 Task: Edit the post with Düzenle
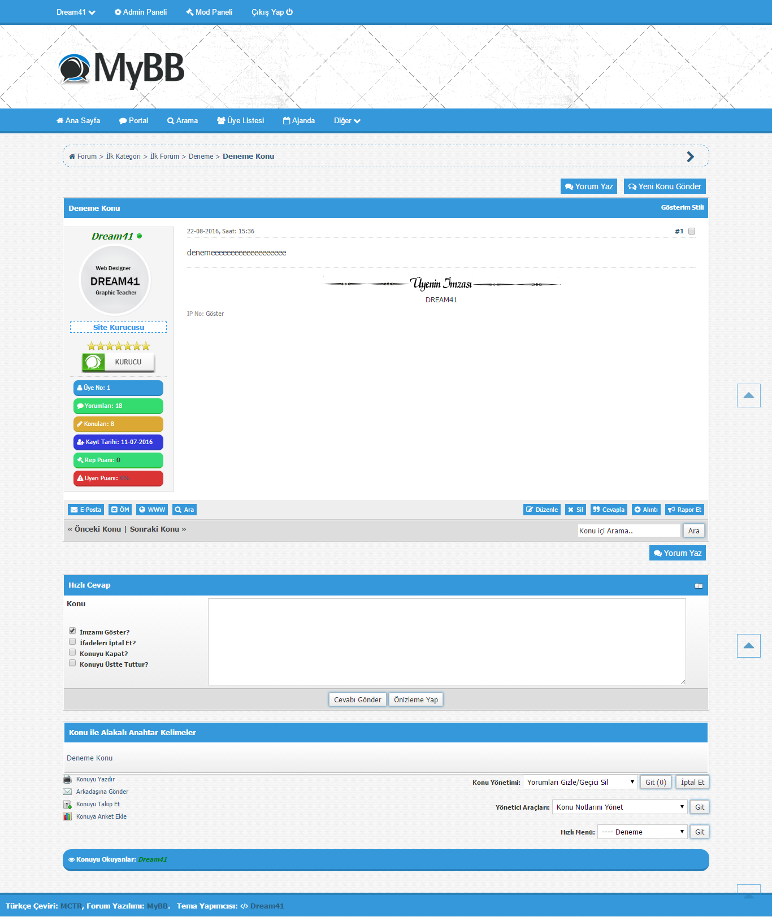coord(542,510)
